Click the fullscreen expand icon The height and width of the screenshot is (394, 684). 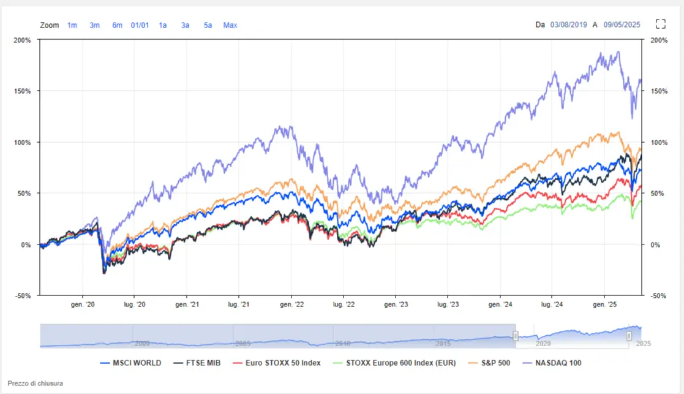pyautogui.click(x=660, y=25)
